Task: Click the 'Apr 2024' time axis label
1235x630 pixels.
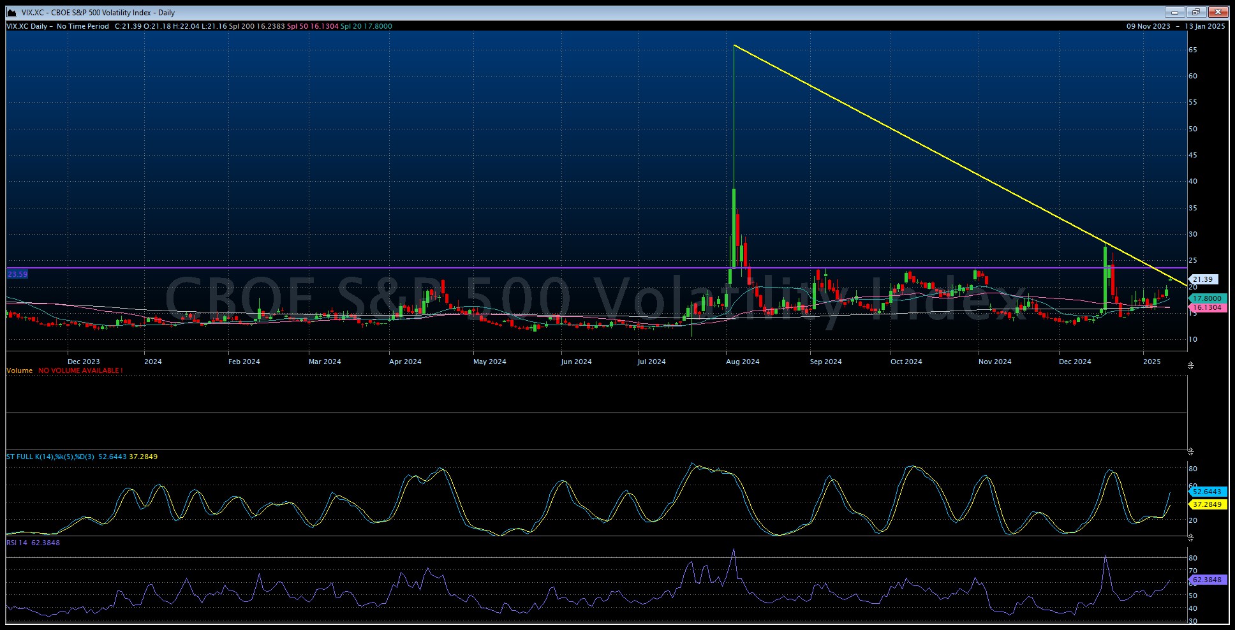Action: 405,362
